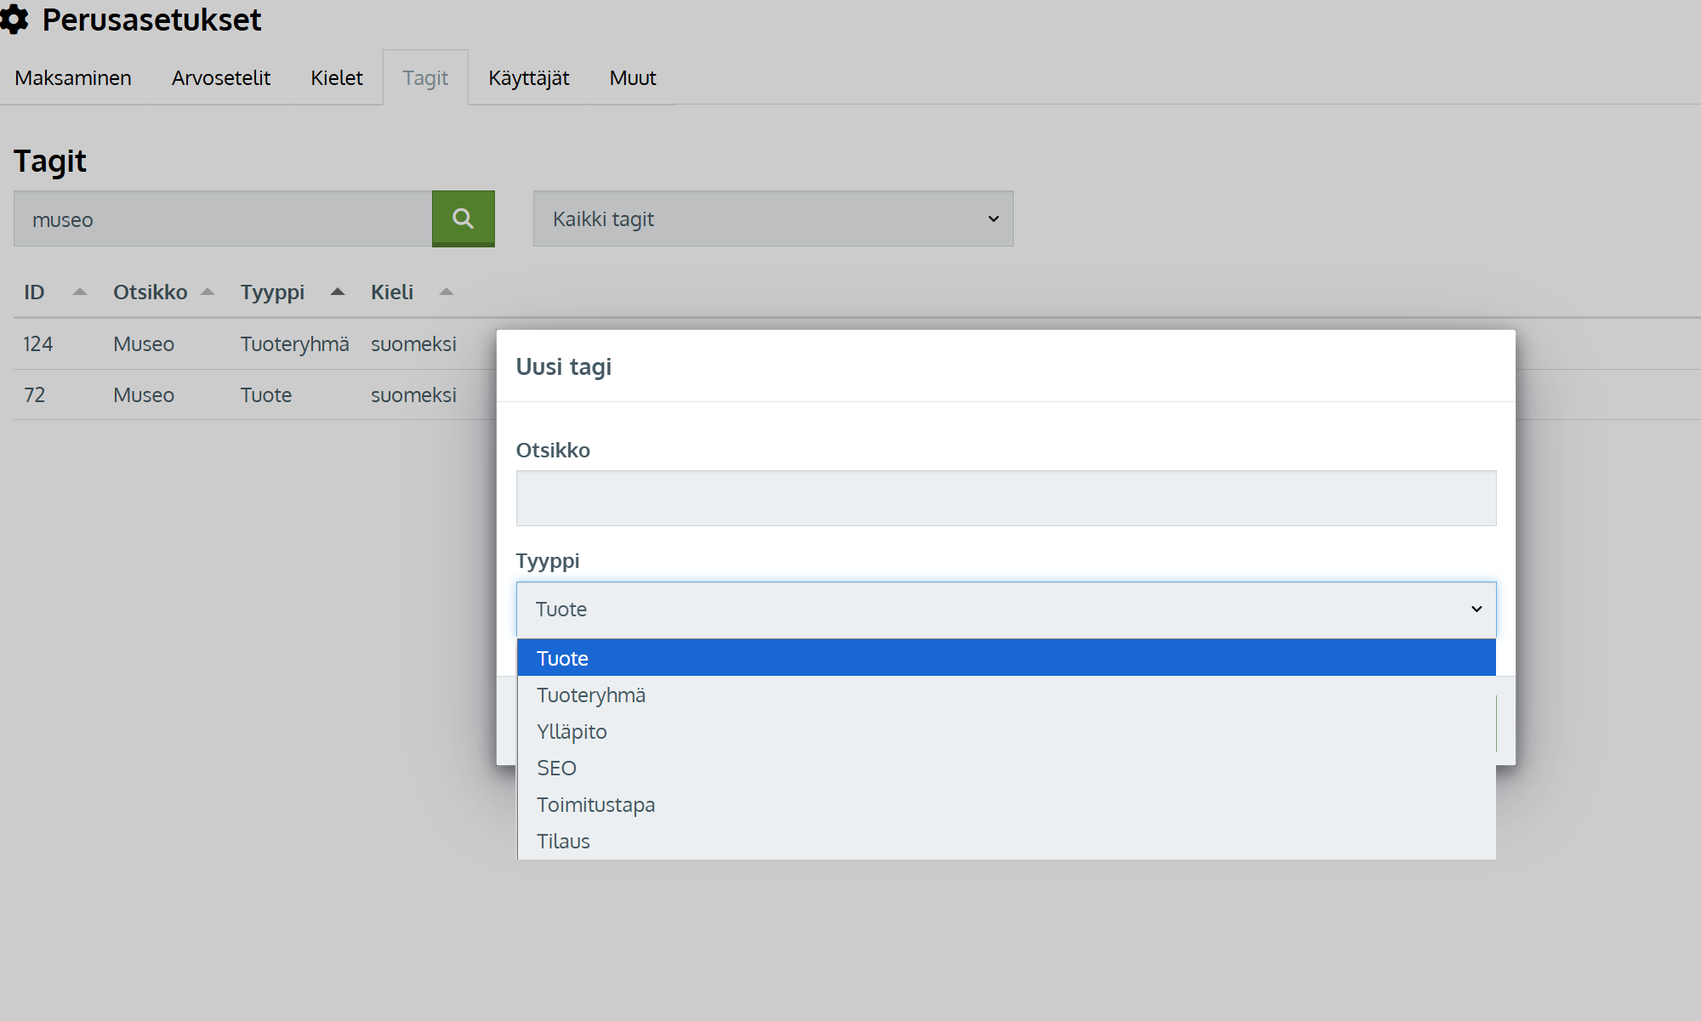Select SEO from the type list
Viewport: 1701px width, 1021px height.
(1006, 768)
